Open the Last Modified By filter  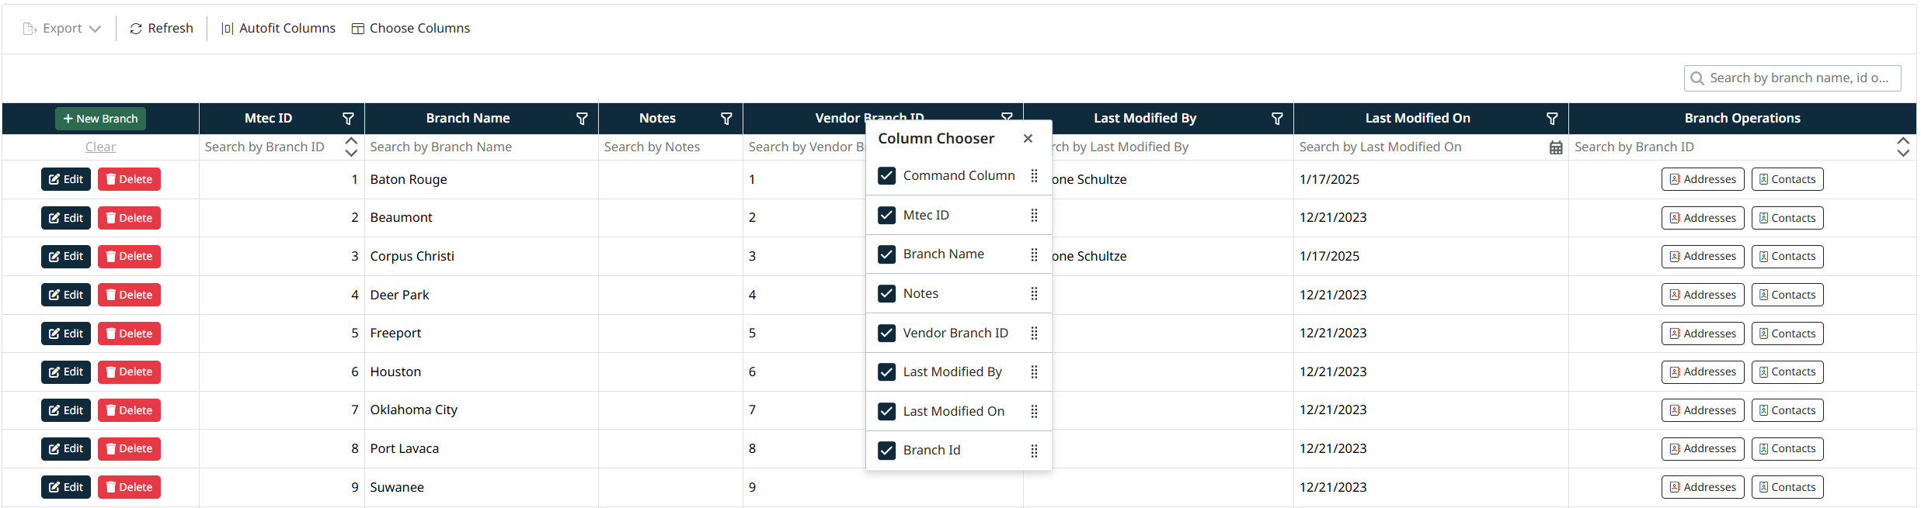[1276, 119]
